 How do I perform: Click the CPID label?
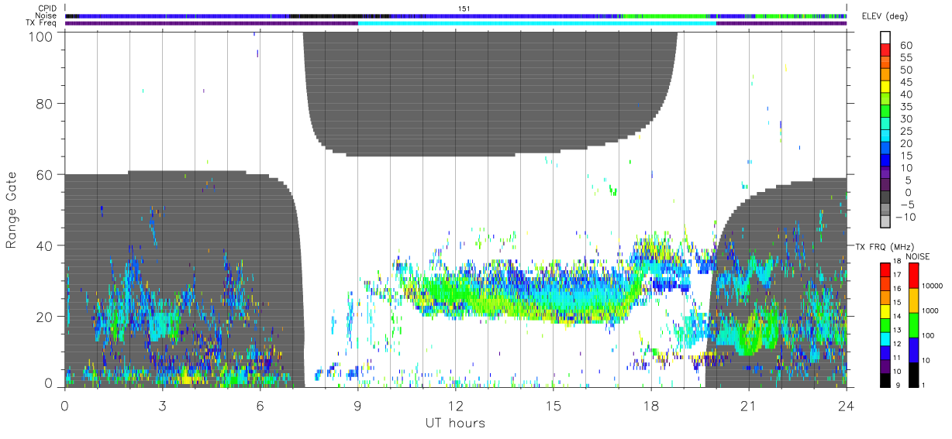tap(48, 9)
